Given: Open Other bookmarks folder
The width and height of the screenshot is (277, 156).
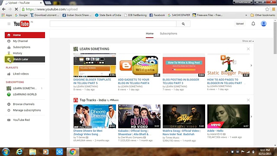Looking at the screenshot, I should click(263, 15).
